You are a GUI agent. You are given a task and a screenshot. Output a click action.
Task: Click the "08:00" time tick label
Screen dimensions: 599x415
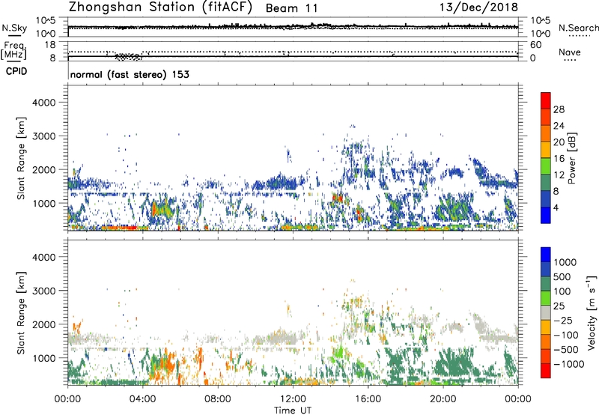coord(218,399)
